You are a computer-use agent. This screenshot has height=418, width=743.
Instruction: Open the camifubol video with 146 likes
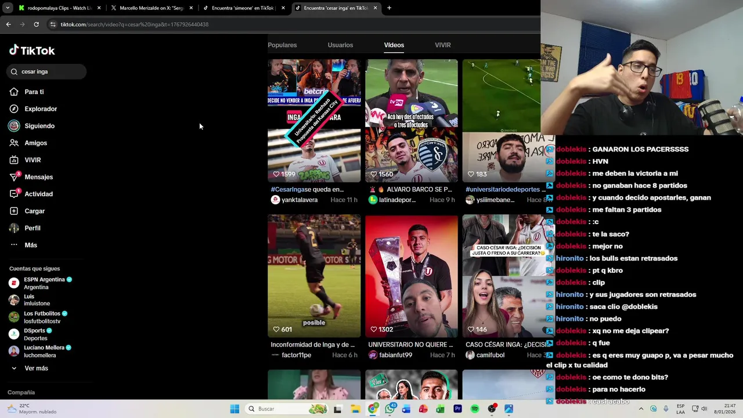point(508,276)
